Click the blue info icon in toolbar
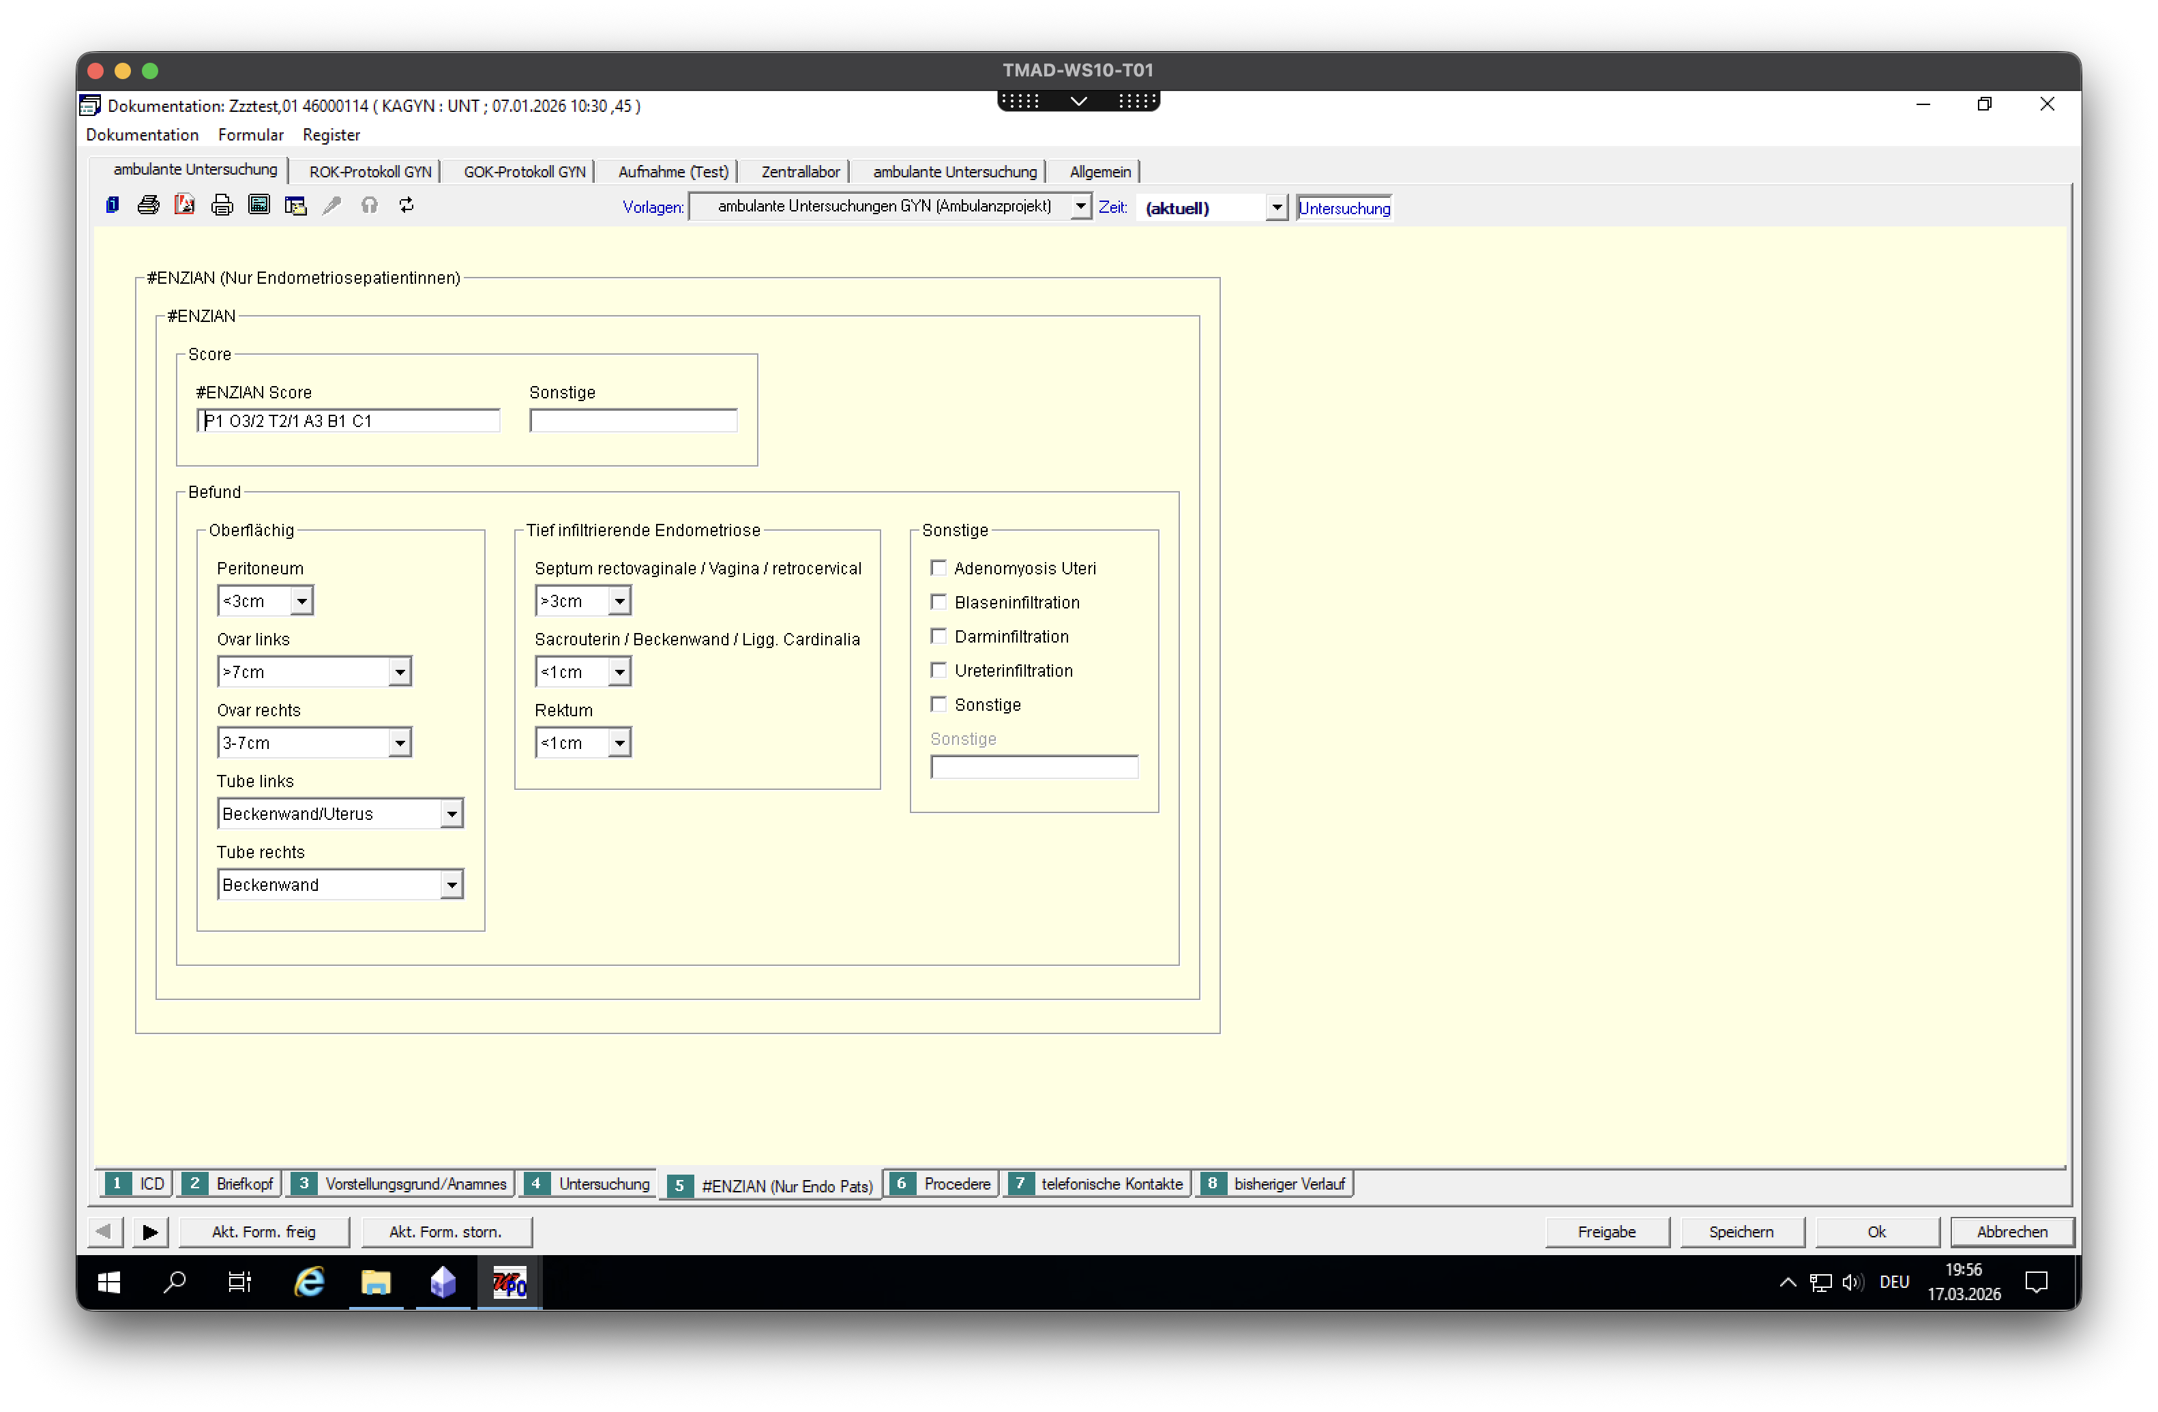Viewport: 2158px width, 1412px height. coord(113,205)
